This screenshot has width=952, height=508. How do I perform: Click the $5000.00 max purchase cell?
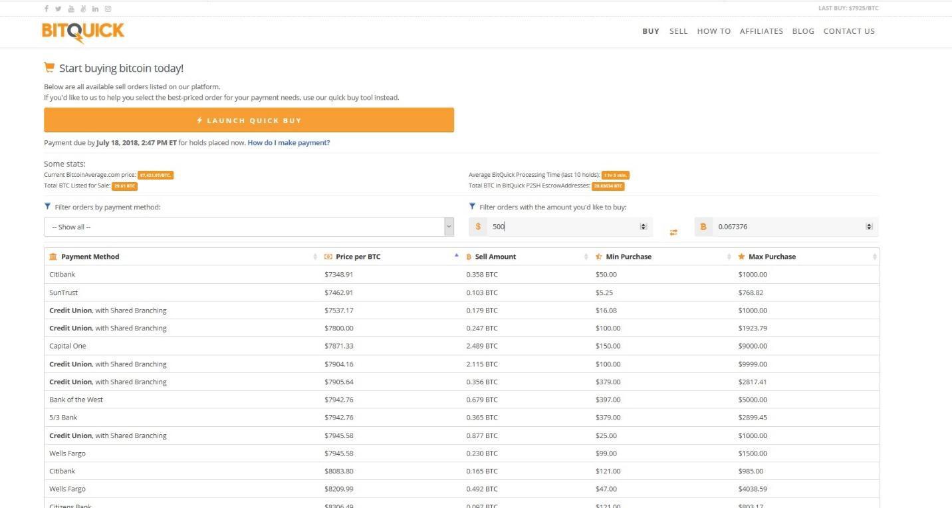tap(753, 400)
